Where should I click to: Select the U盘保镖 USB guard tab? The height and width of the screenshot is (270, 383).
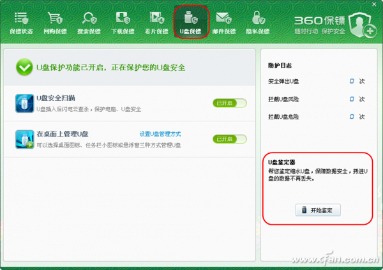(190, 23)
